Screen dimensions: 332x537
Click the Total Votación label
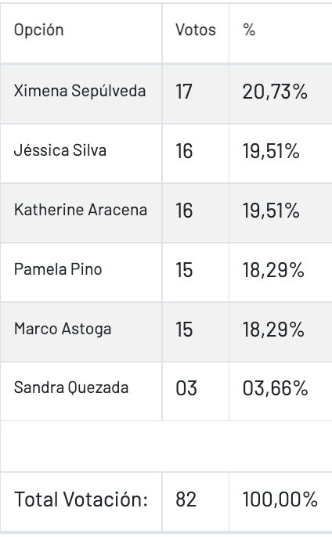pos(81,499)
